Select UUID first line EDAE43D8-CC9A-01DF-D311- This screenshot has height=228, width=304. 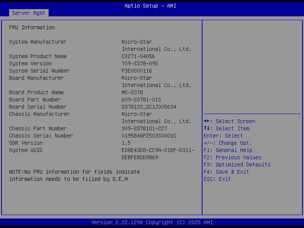click(158, 150)
